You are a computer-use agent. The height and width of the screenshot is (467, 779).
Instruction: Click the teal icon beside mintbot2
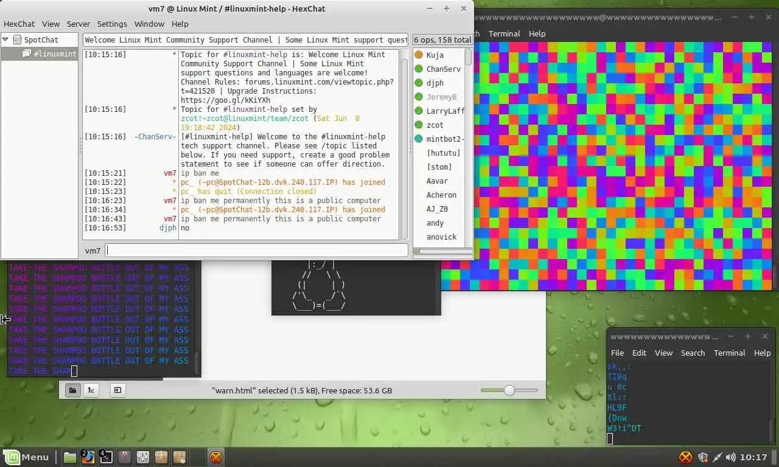pyautogui.click(x=419, y=139)
